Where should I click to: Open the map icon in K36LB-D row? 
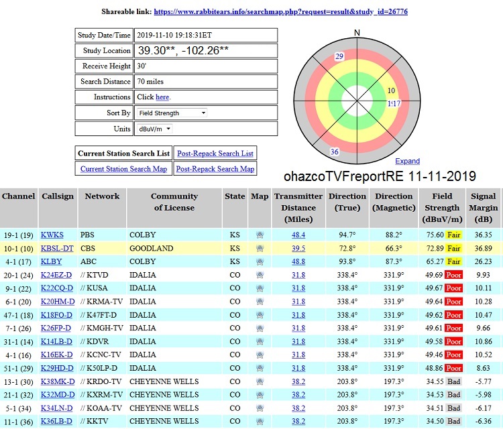(x=260, y=421)
